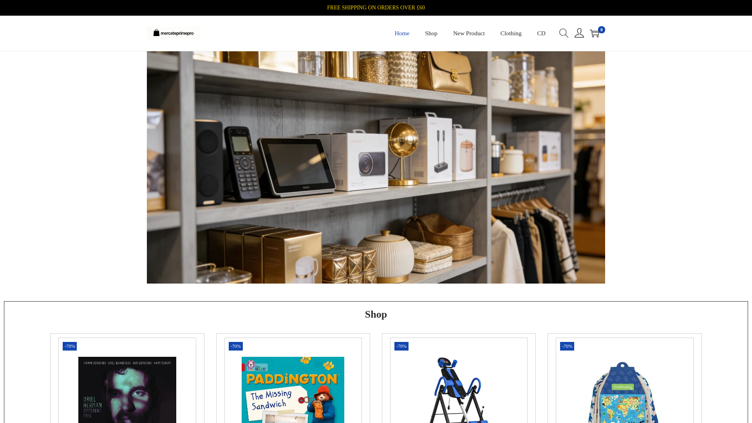Click the cart item count badge
The width and height of the screenshot is (752, 423).
pos(602,30)
